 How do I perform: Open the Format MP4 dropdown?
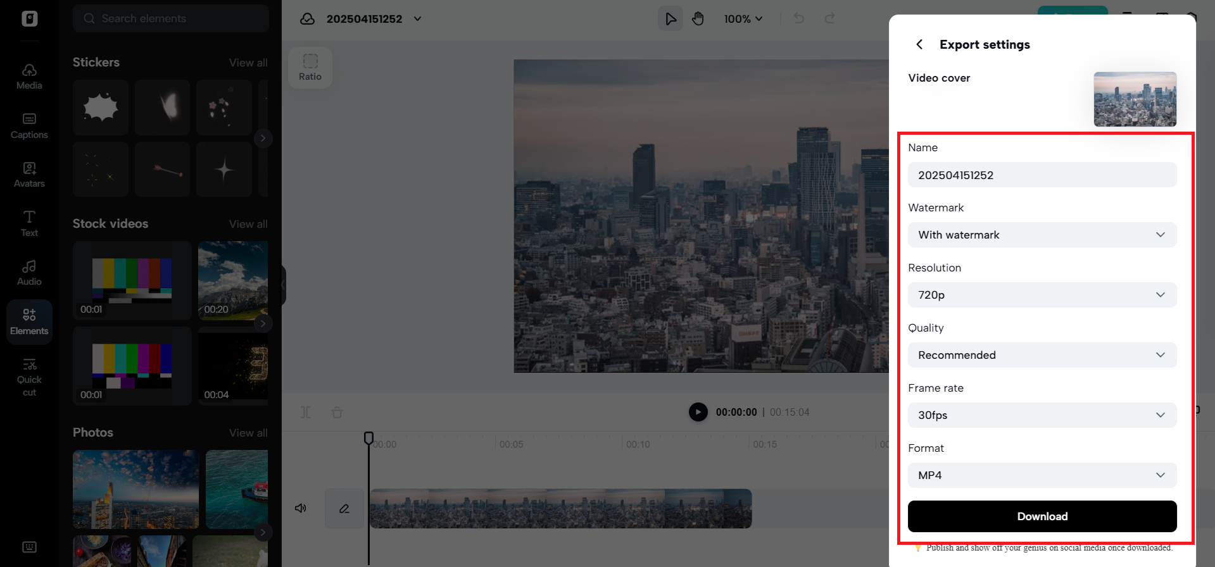click(1042, 475)
